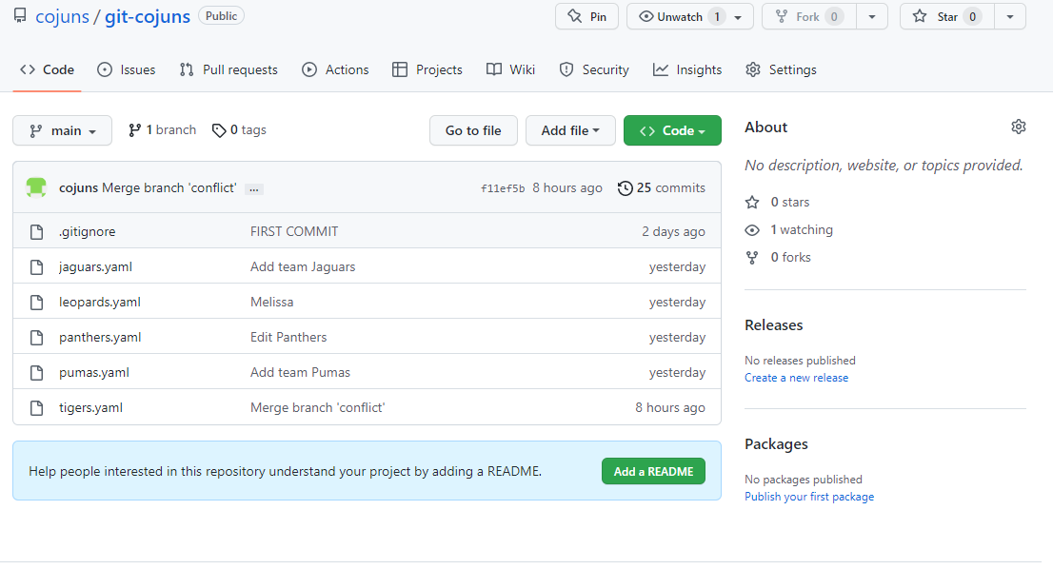Open the Insights tab
Viewport: 1053px width, 569px height.
point(687,69)
